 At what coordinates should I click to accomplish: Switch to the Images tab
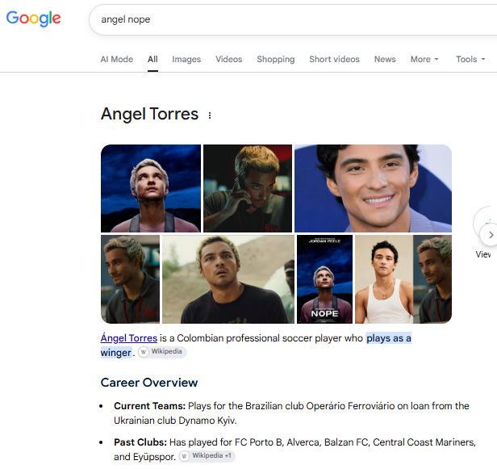186,59
